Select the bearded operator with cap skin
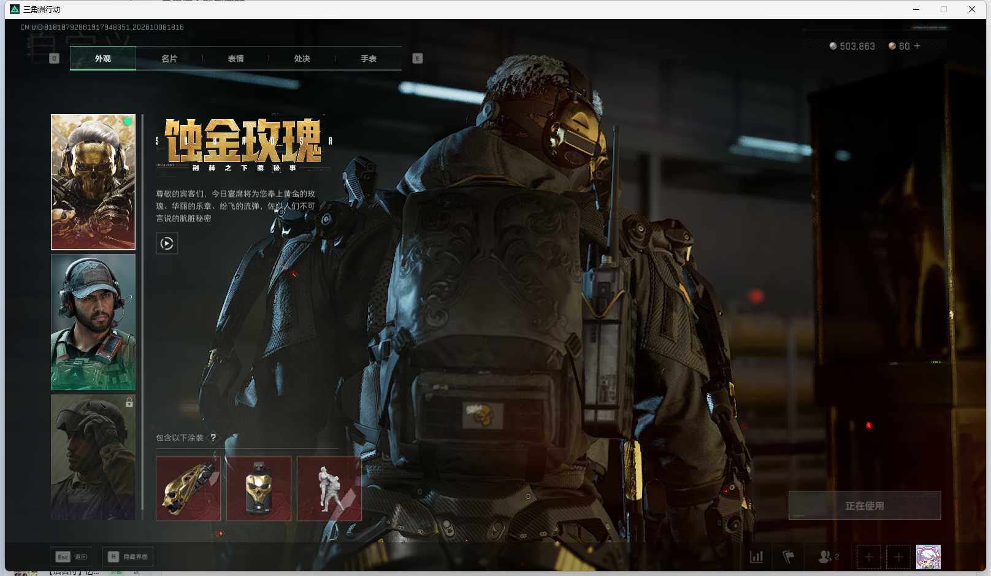The width and height of the screenshot is (991, 576). click(x=93, y=322)
